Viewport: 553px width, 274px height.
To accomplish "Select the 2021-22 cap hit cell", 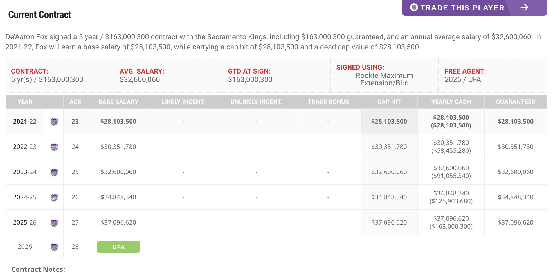I will click(x=389, y=122).
